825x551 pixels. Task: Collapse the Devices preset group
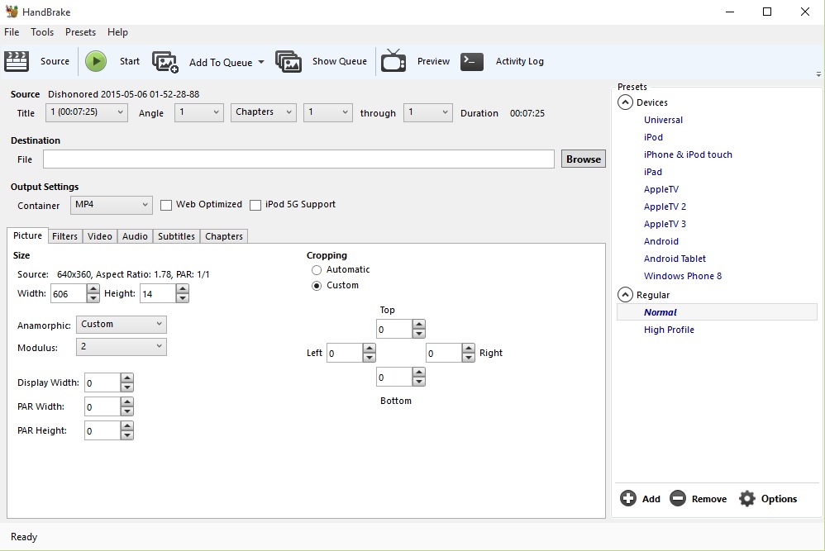[x=625, y=102]
